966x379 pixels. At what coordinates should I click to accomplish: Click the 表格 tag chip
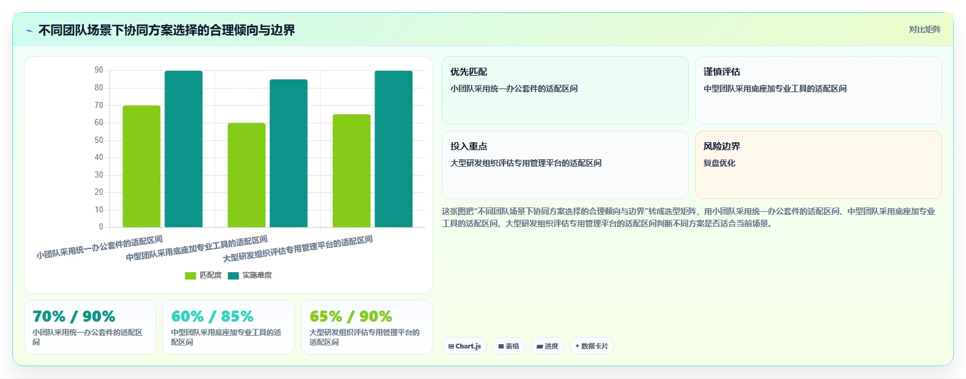coord(508,346)
